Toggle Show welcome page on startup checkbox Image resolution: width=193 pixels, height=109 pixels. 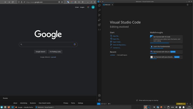[x=137, y=100]
